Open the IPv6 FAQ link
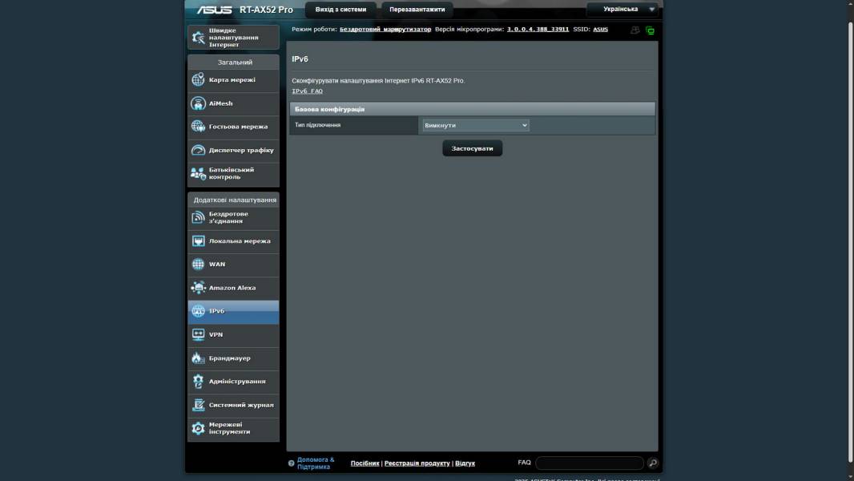This screenshot has width=854, height=481. 307,91
